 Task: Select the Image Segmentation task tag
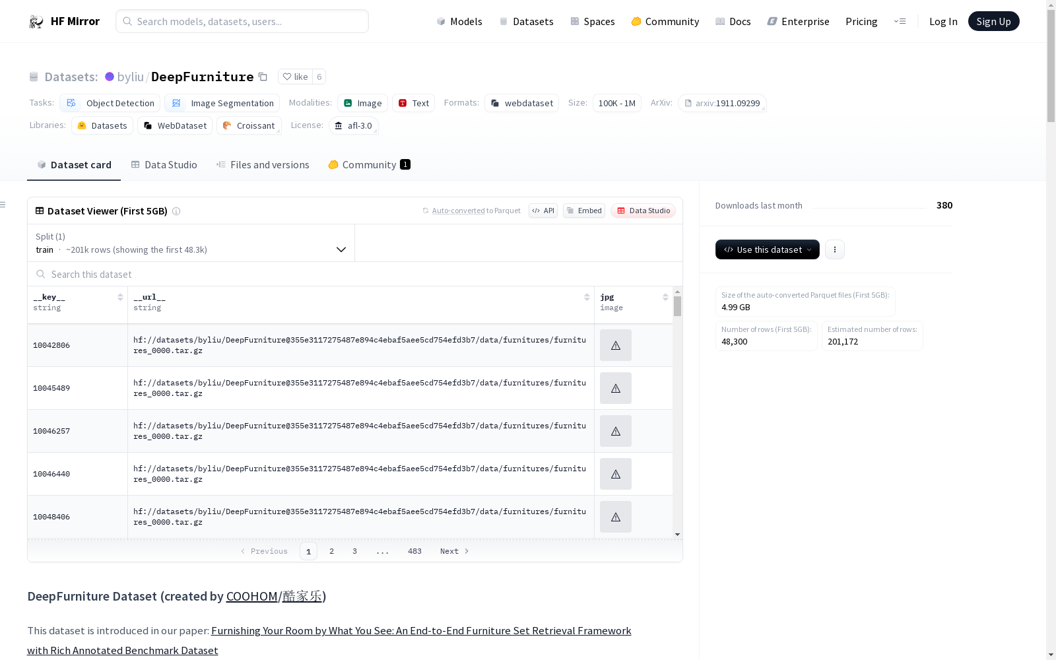pyautogui.click(x=222, y=103)
